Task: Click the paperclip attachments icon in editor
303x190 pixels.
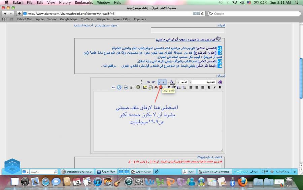Action: pos(163,82)
